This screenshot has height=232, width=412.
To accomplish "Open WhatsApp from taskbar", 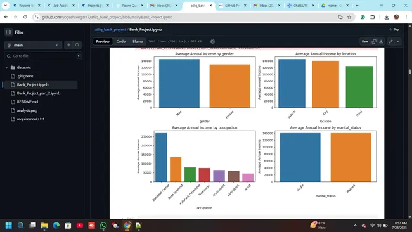I will [x=103, y=226].
